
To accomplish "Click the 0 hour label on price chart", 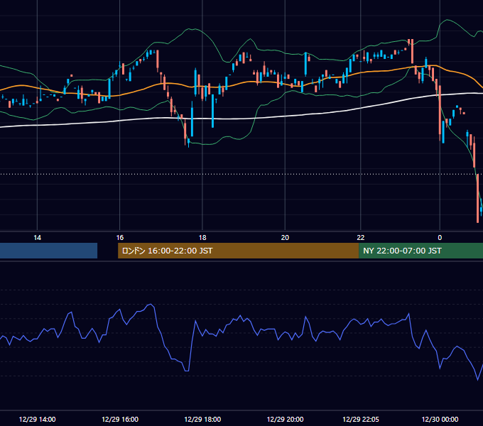I will (x=440, y=238).
